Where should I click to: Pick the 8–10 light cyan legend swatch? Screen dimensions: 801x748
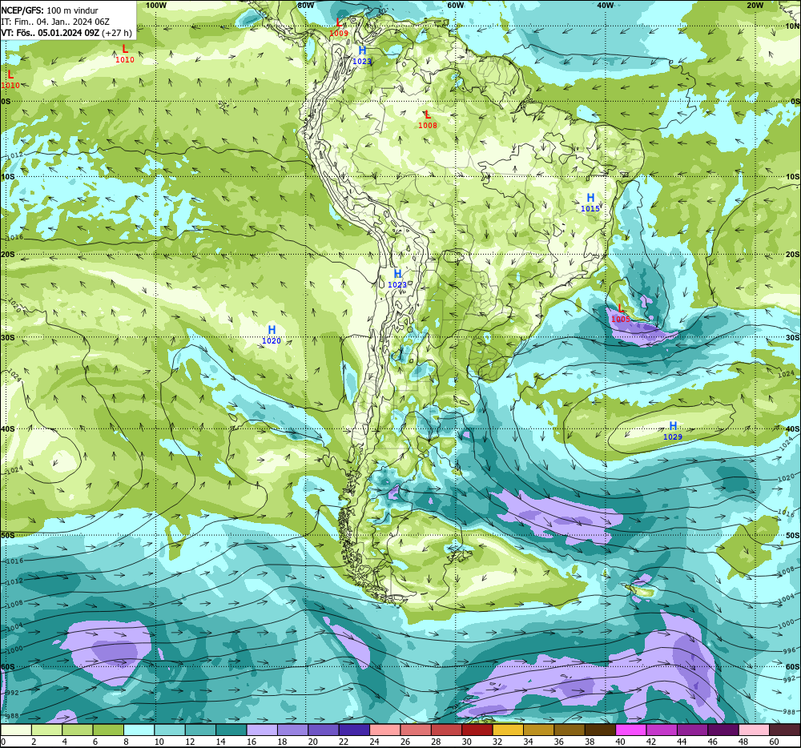coord(139,730)
